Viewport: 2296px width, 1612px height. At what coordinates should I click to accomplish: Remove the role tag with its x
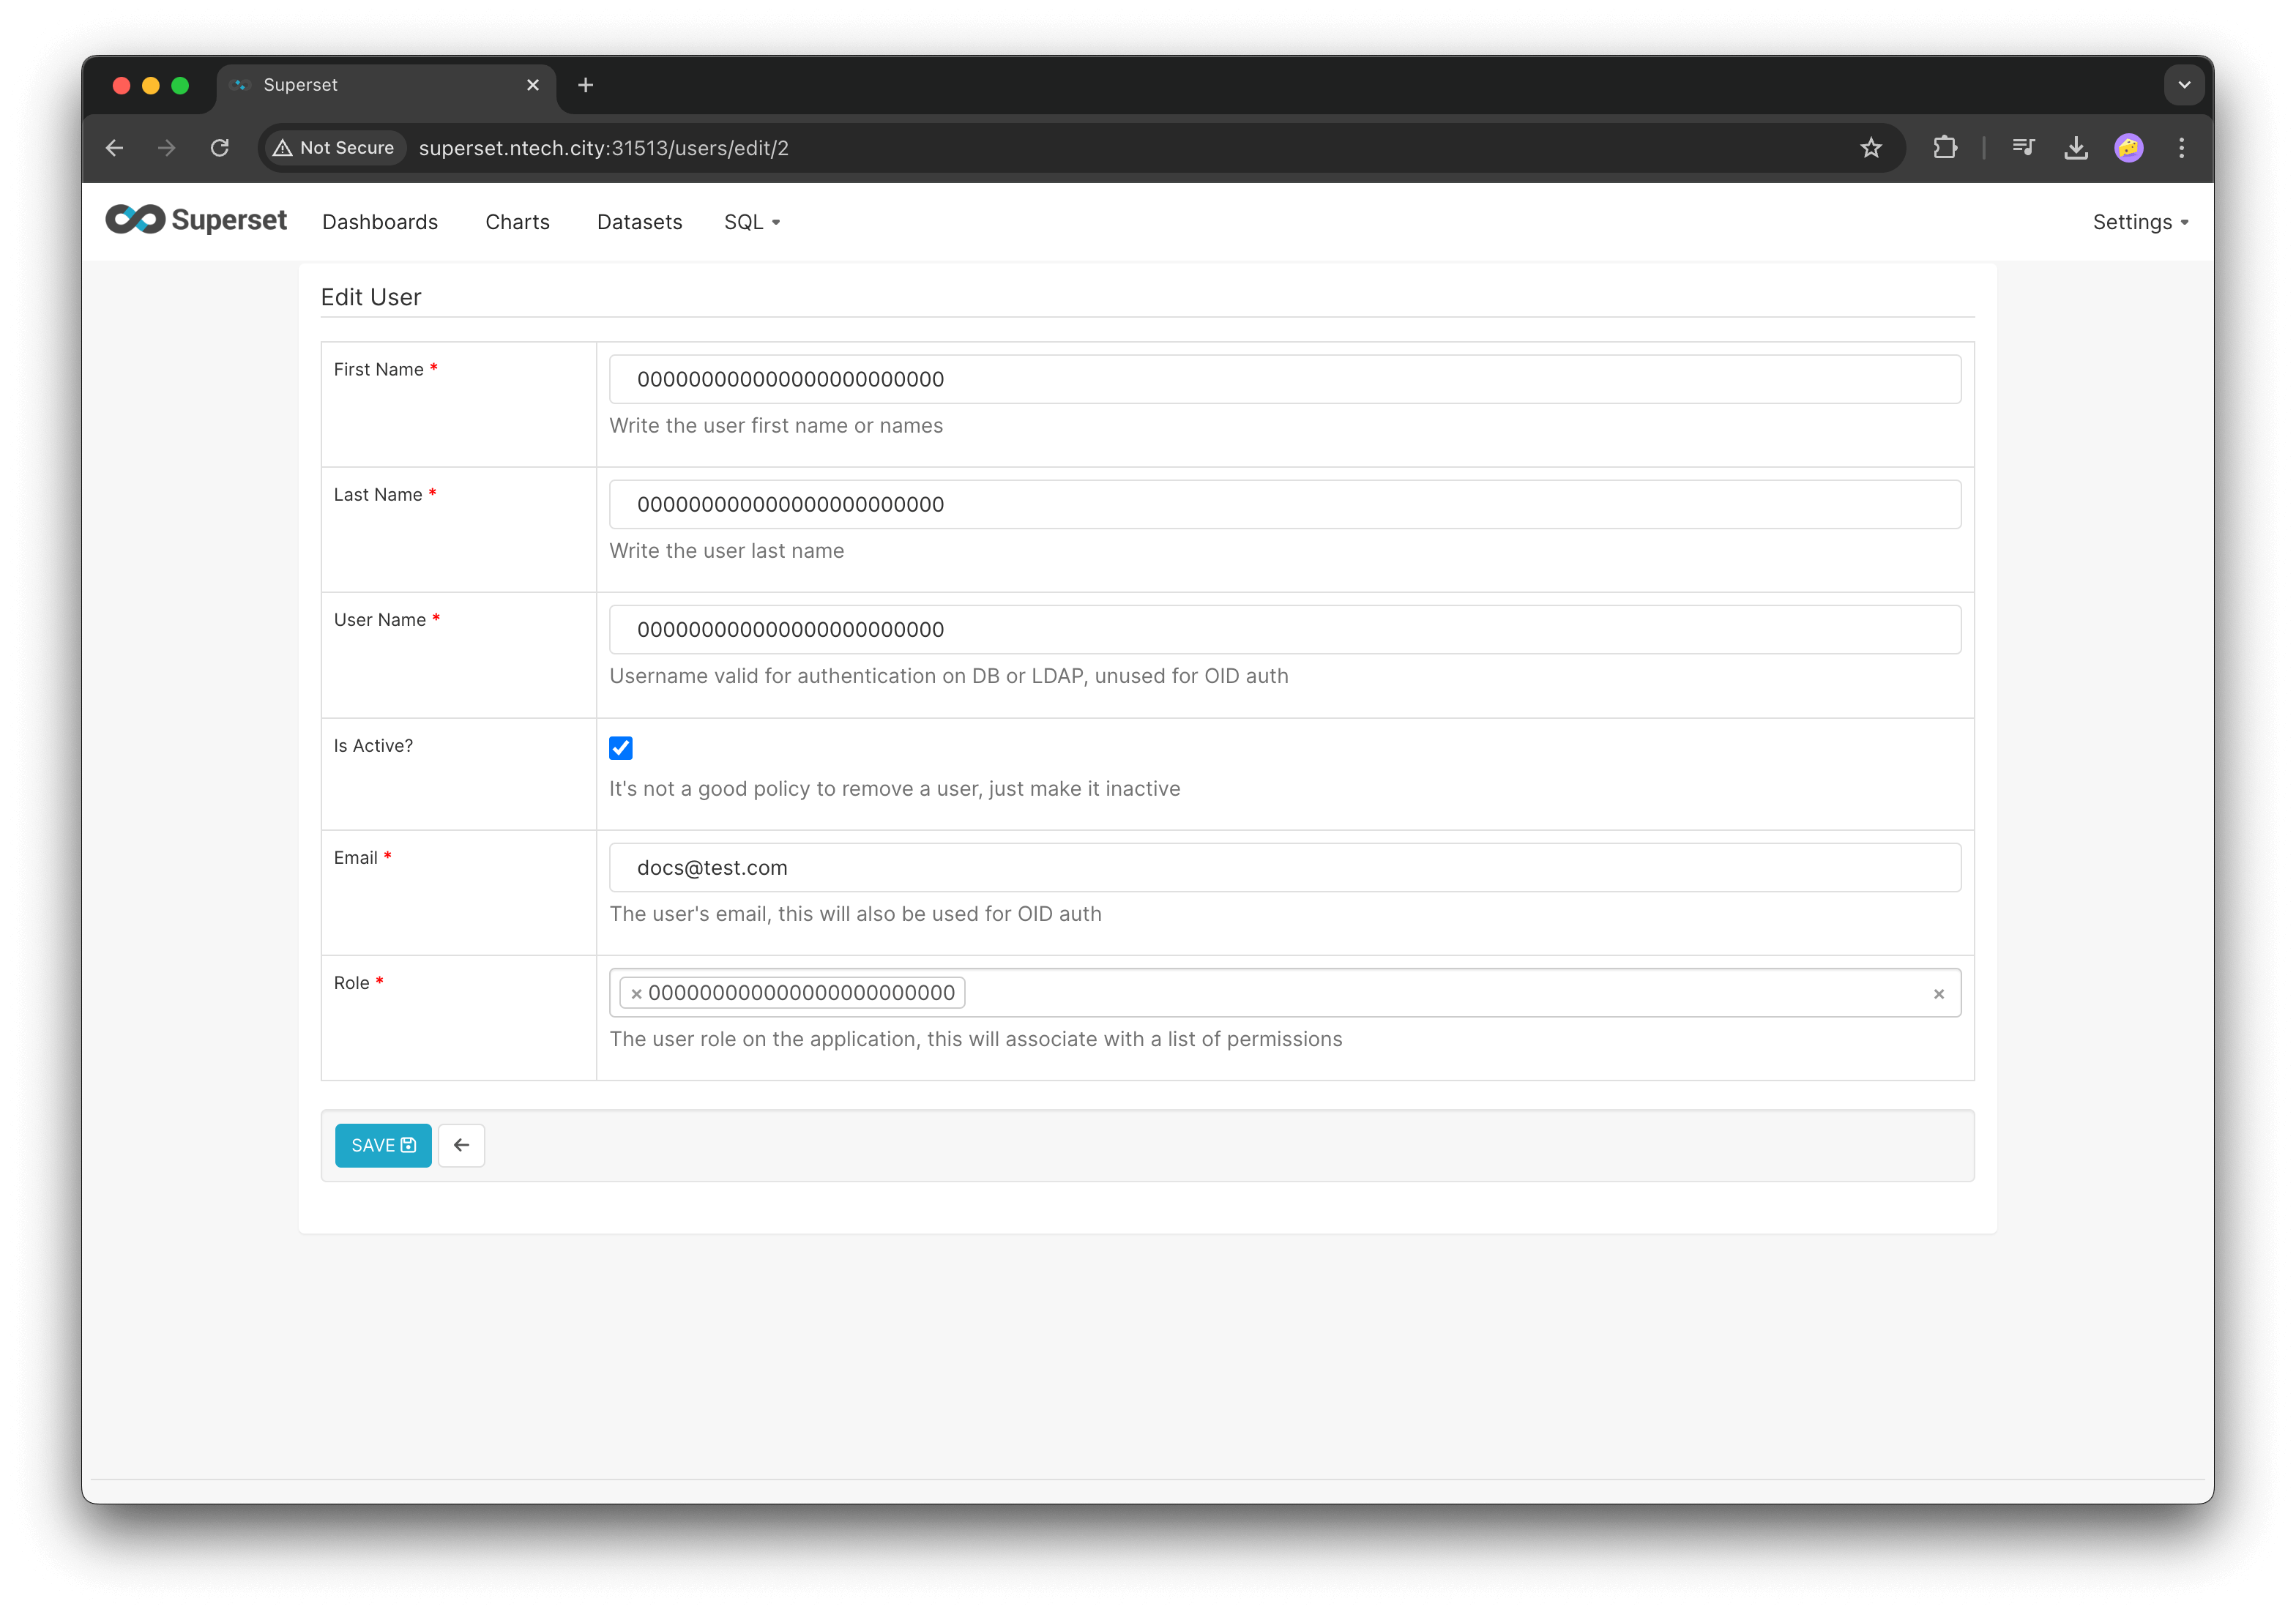click(x=636, y=994)
